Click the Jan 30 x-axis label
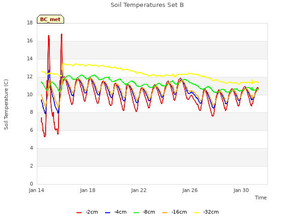 241,190
